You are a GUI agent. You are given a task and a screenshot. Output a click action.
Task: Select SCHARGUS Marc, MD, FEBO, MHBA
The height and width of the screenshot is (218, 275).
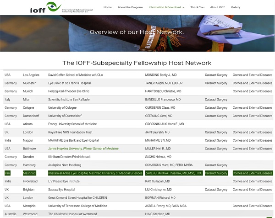click(169, 165)
